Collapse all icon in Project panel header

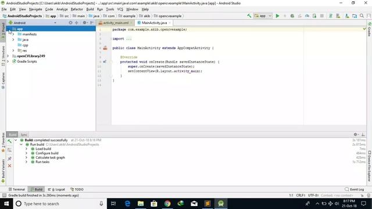(x=77, y=23)
